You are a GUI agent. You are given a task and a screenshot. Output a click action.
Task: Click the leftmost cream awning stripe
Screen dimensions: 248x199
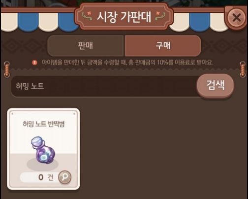(x=9, y=22)
